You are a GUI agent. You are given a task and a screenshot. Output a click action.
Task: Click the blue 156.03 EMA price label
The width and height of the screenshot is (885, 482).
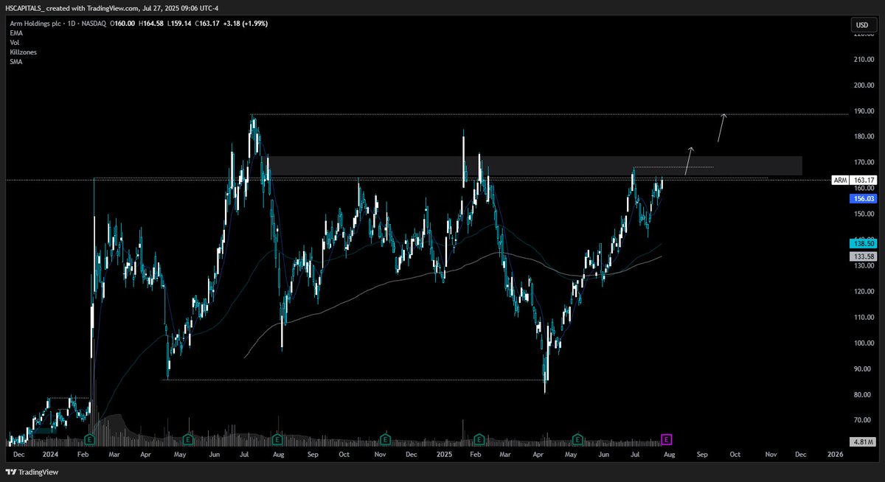(x=863, y=198)
